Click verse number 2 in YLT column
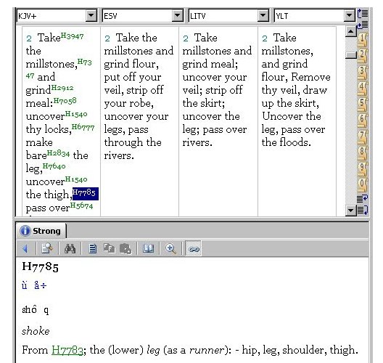The image size is (383, 363). tap(265, 38)
